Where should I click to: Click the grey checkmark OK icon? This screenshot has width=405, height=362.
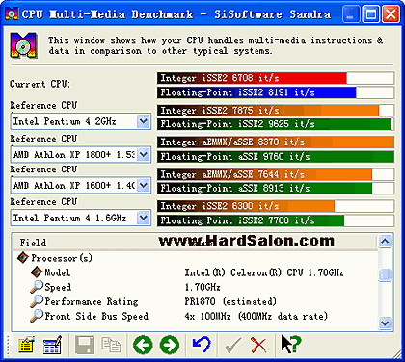coord(233,345)
